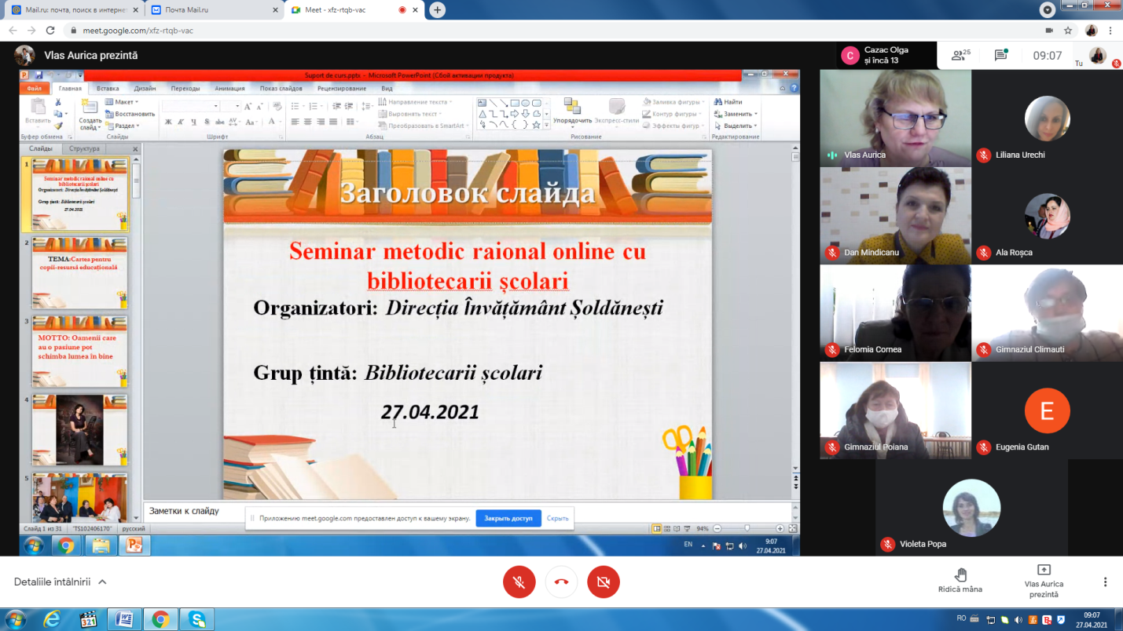Expand Detaliile întâlnirii meeting details
This screenshot has height=631, width=1123.
point(61,582)
